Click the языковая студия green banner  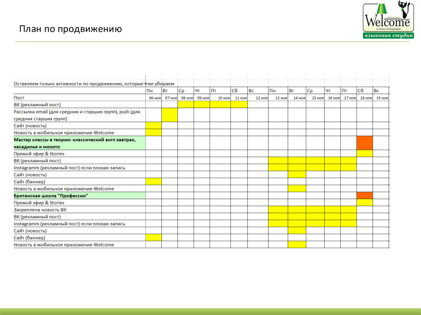click(x=388, y=36)
